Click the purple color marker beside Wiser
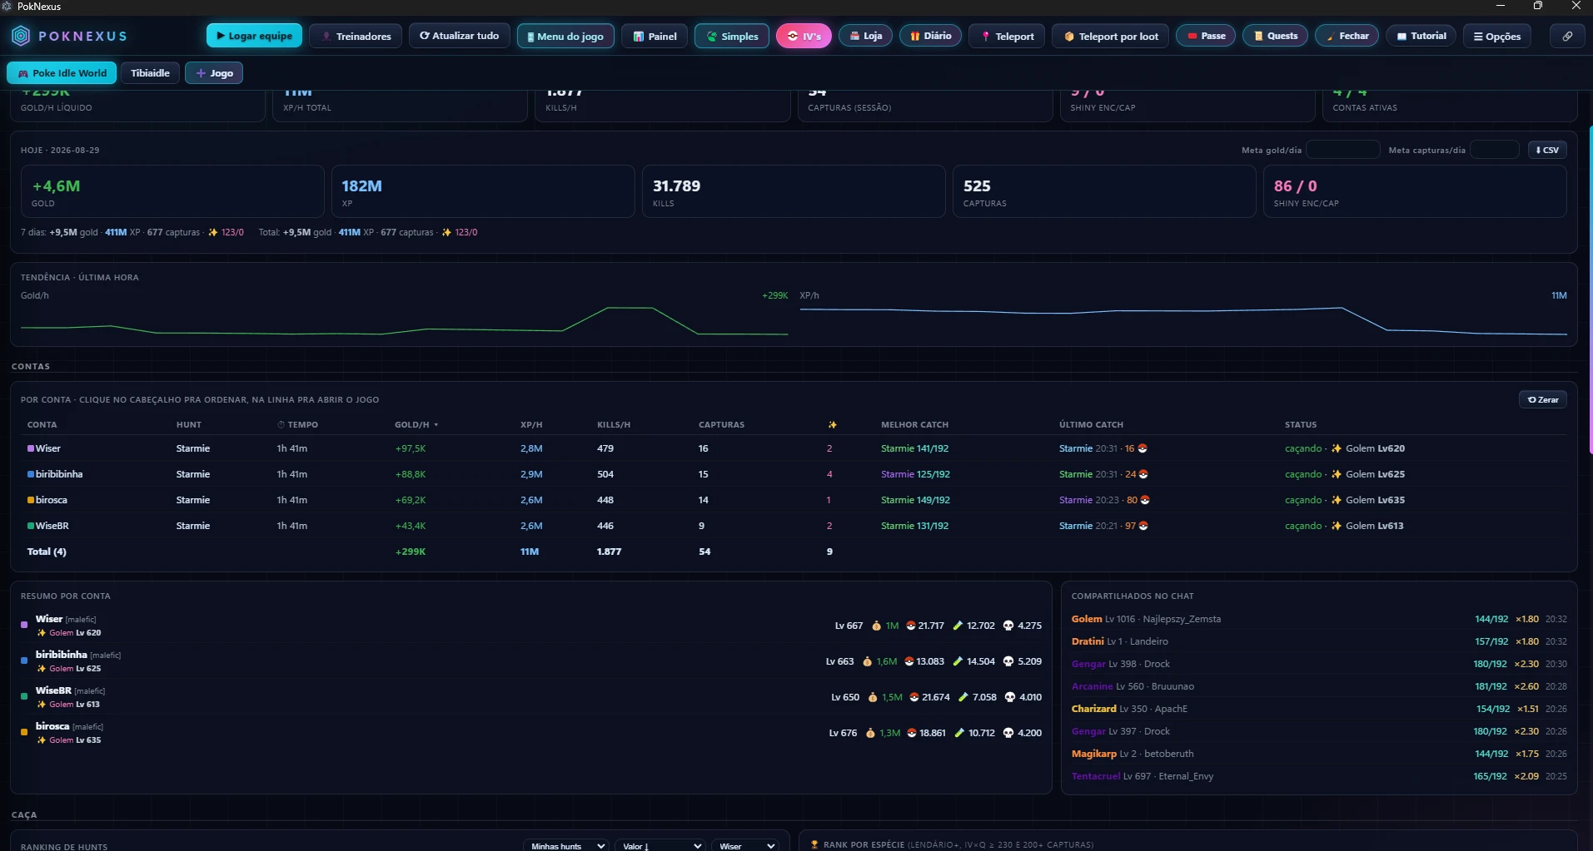 coord(31,448)
